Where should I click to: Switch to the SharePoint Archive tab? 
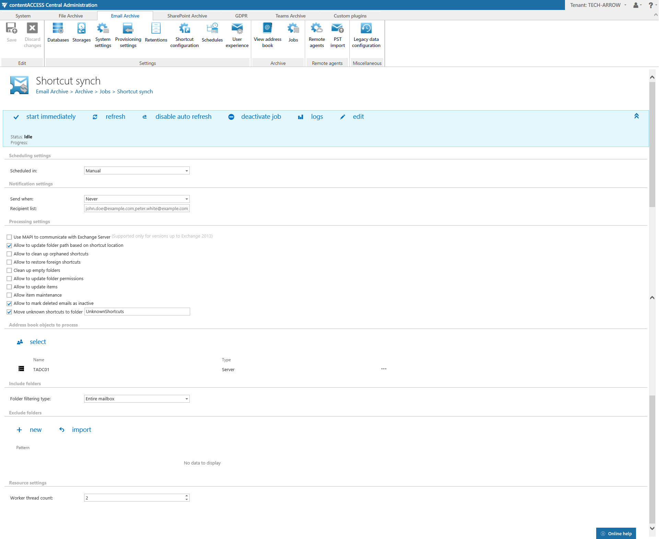[x=187, y=16]
